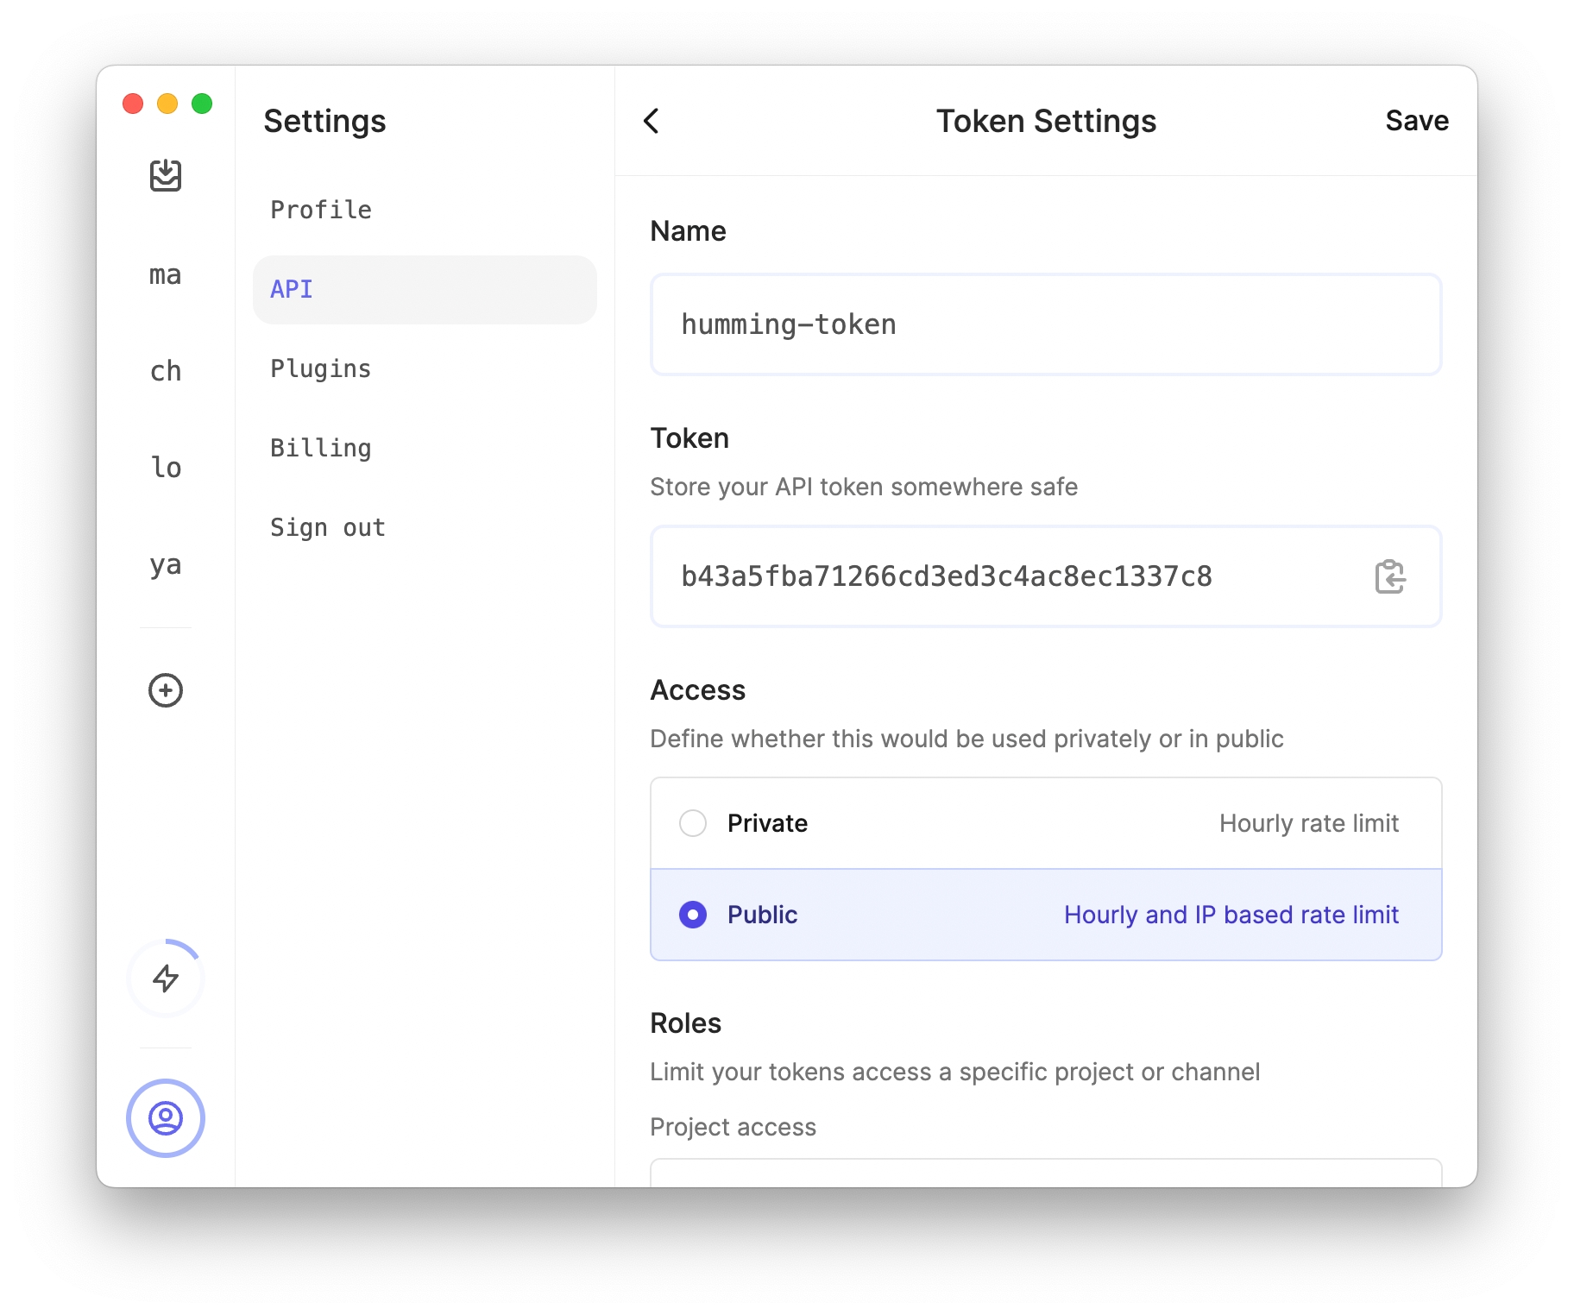The image size is (1574, 1315).
Task: Save the token settings
Action: (1417, 121)
